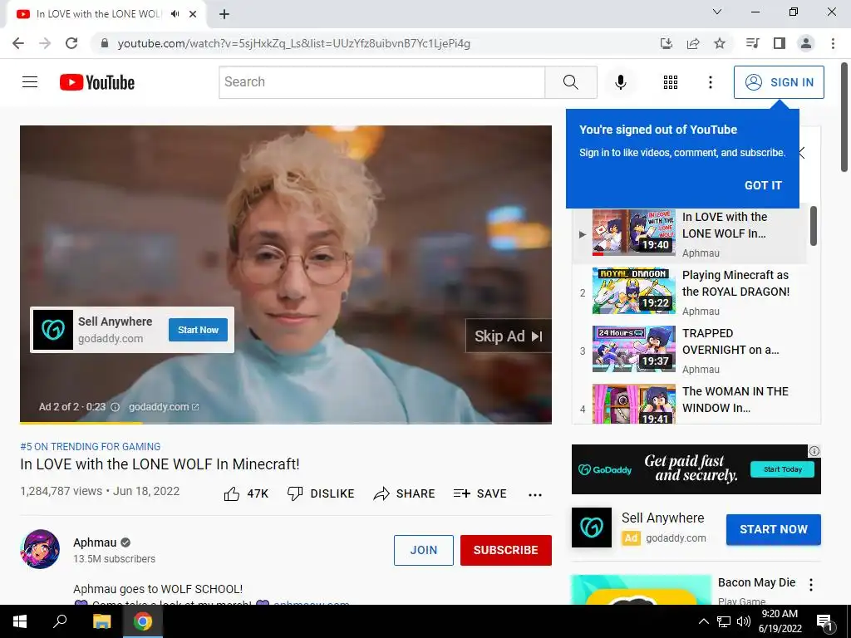Screen dimensions: 851x638
Task: Like the video with thumbs up
Action: pos(246,493)
